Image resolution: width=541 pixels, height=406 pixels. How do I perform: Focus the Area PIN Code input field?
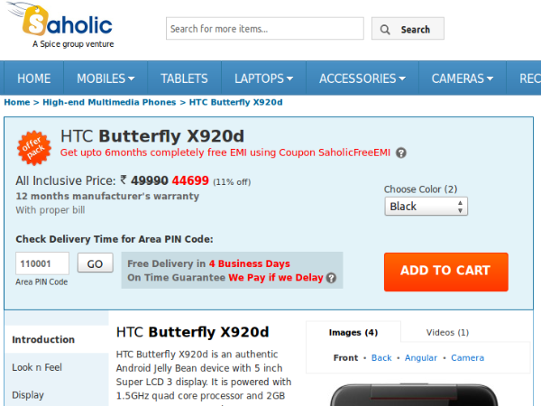coord(42,263)
